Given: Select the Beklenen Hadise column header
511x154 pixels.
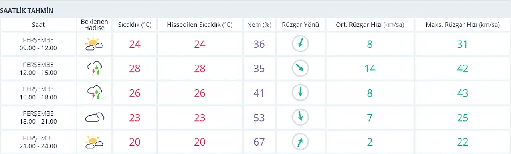Looking at the screenshot, I should [95, 24].
